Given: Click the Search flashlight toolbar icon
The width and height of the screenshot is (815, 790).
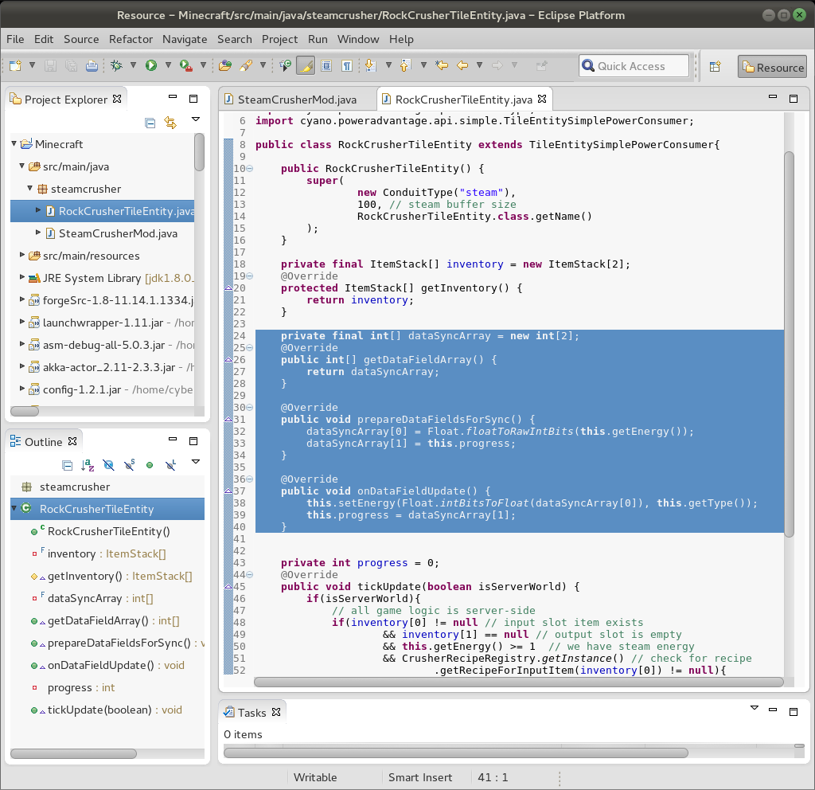Looking at the screenshot, I should (246, 65).
